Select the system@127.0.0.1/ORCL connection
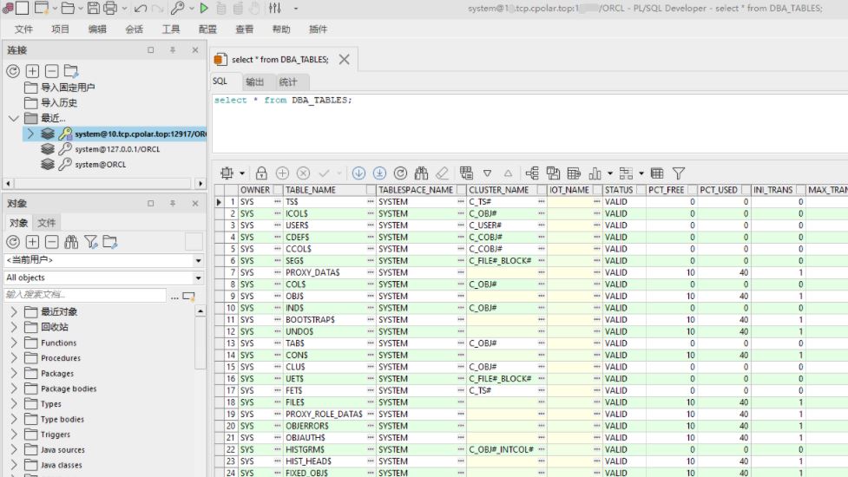The width and height of the screenshot is (848, 477). coord(117,149)
